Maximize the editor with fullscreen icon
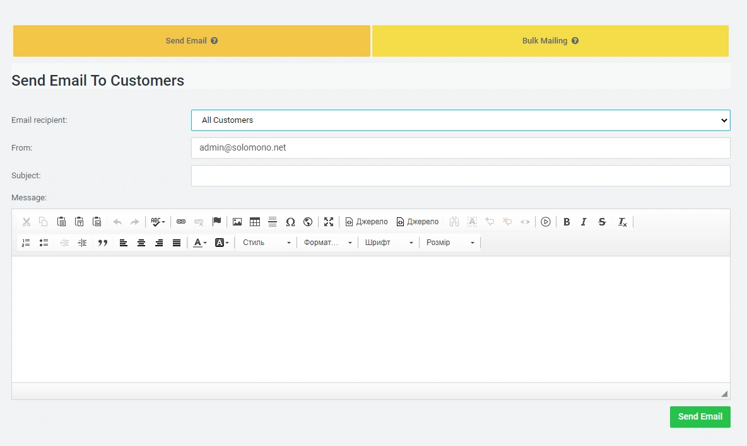747x446 pixels. tap(329, 222)
